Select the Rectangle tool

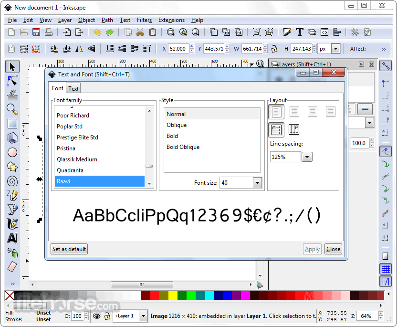12,124
